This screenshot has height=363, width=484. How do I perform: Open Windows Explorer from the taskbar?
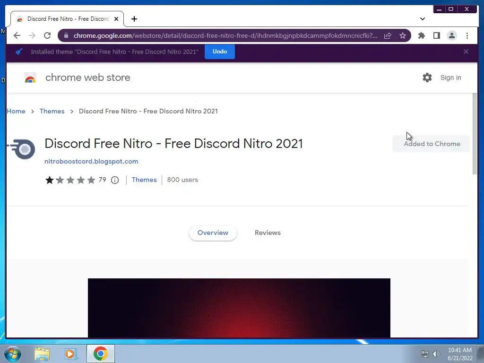click(x=42, y=354)
